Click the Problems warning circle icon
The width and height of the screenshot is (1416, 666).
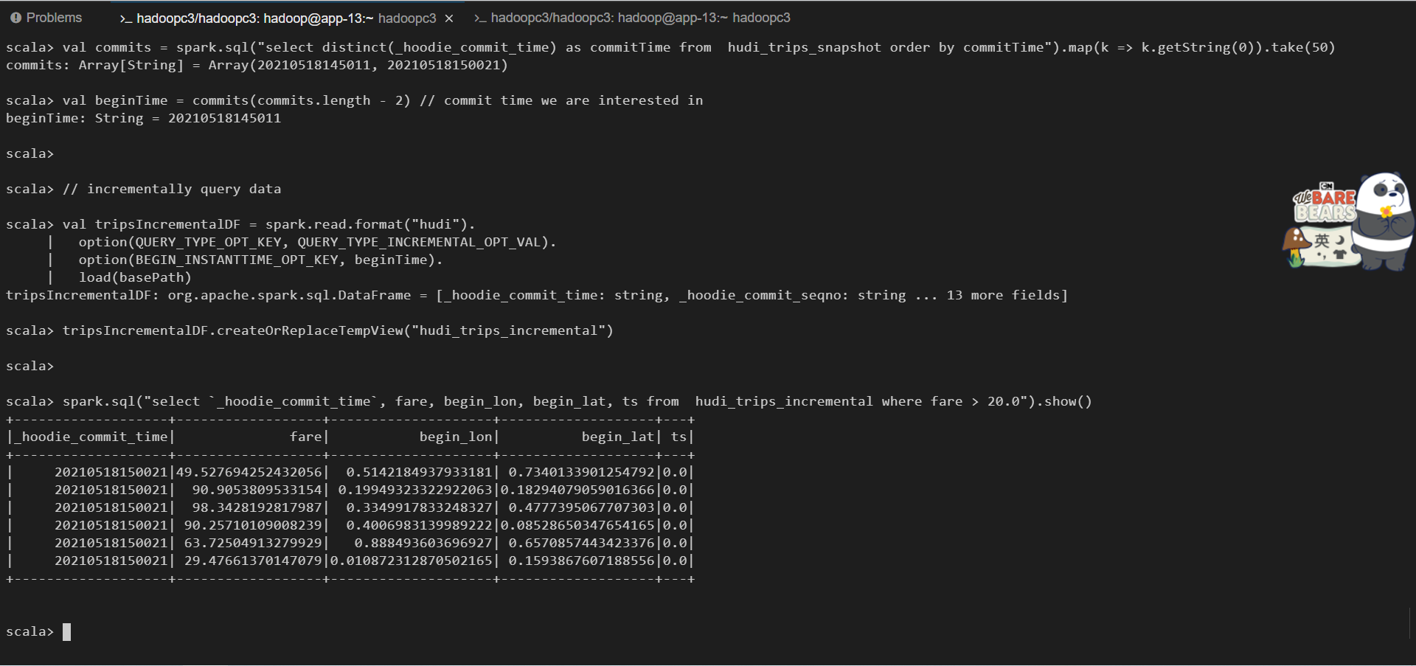[16, 18]
